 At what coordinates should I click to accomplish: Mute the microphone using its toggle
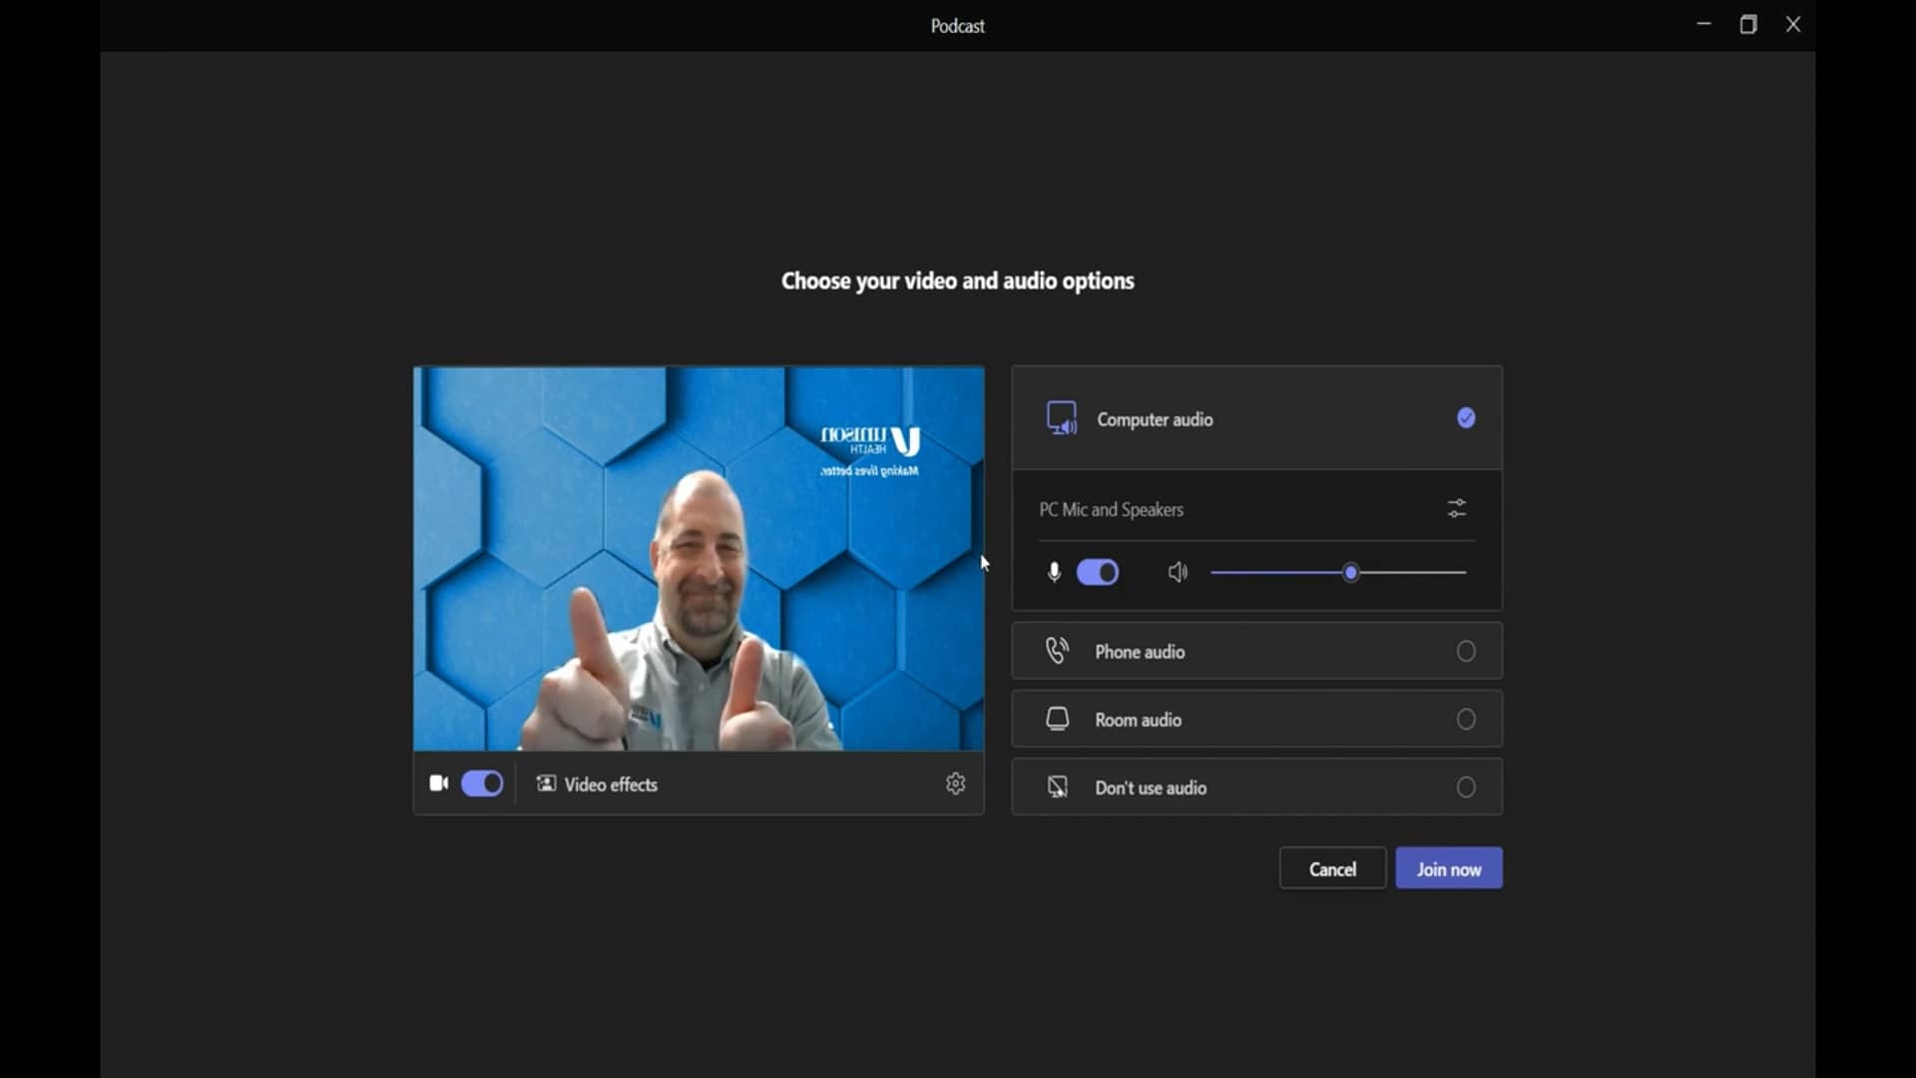pos(1098,571)
